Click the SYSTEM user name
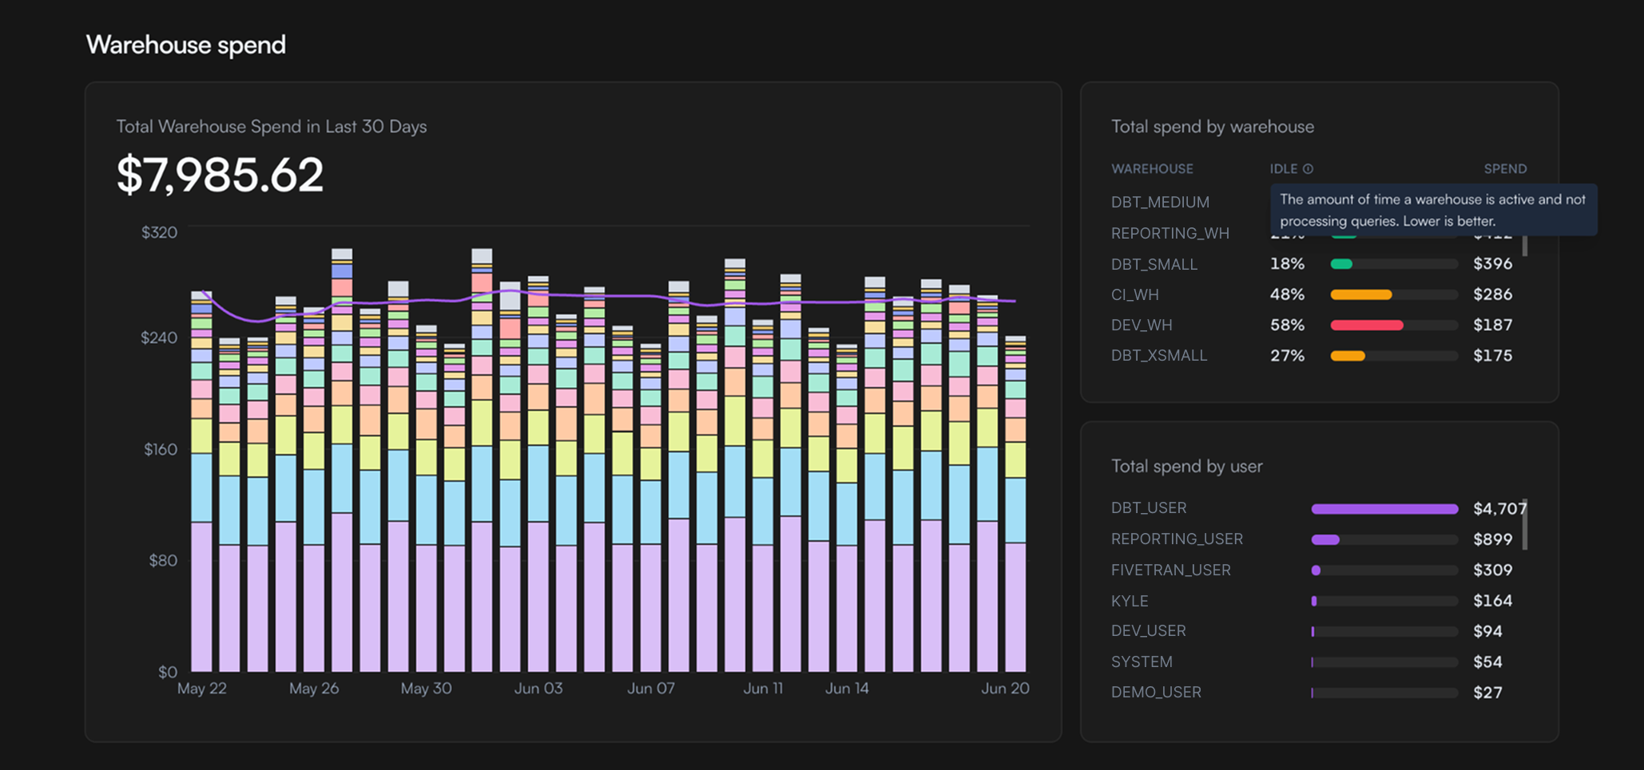 [1142, 661]
